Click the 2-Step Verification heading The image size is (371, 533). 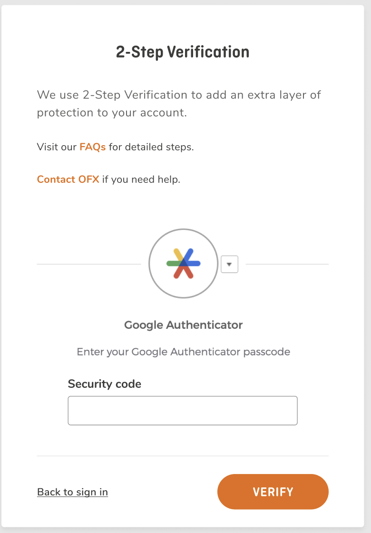(x=183, y=51)
